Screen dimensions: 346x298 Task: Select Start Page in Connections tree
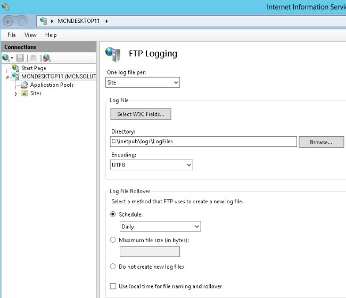pos(34,68)
